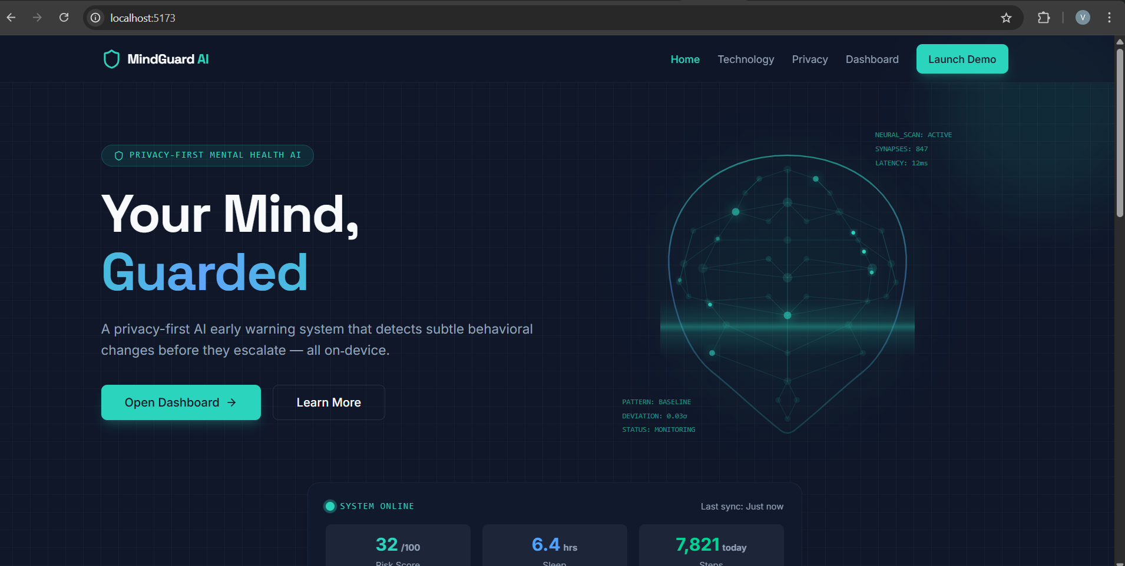
Task: Click the 'DEVIATION: 0.03σ' readout
Action: point(654,416)
